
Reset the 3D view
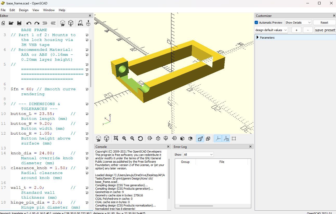click(x=140, y=139)
